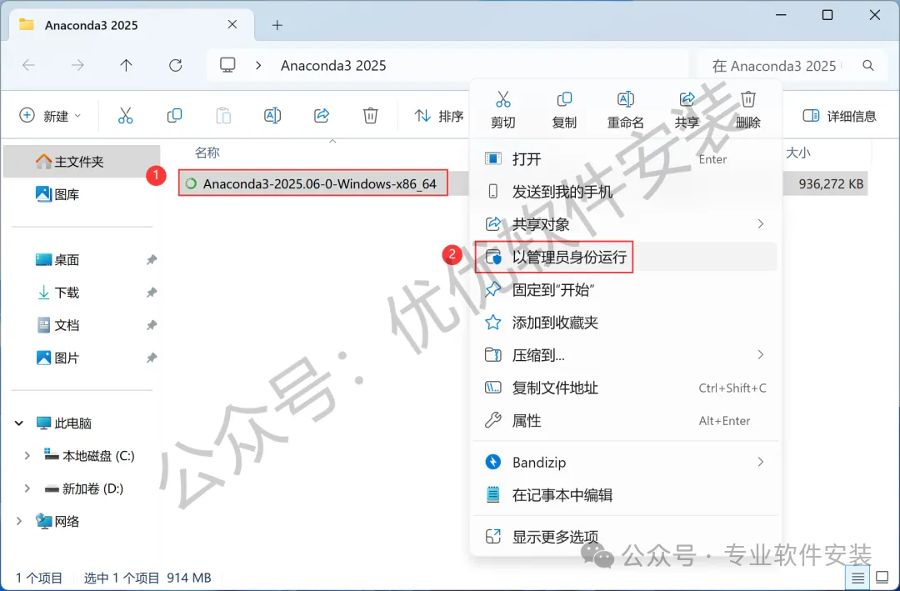Select the Anaconda3-2025.06-0-Windows-x86_64 file
This screenshot has width=900, height=591.
tap(312, 183)
